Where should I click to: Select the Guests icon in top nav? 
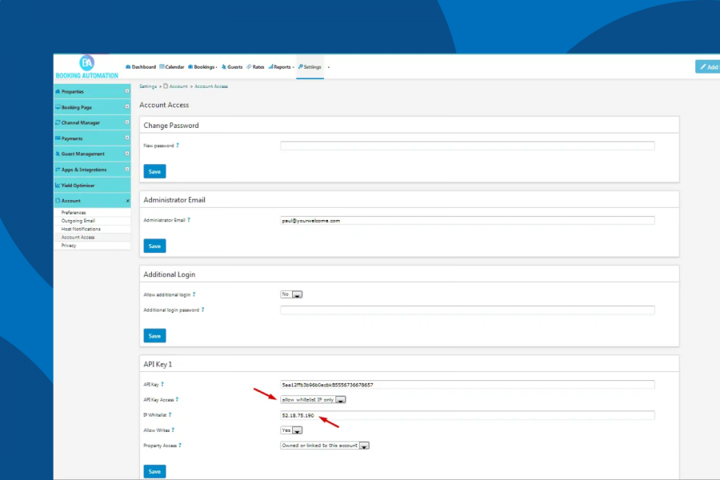(x=225, y=67)
